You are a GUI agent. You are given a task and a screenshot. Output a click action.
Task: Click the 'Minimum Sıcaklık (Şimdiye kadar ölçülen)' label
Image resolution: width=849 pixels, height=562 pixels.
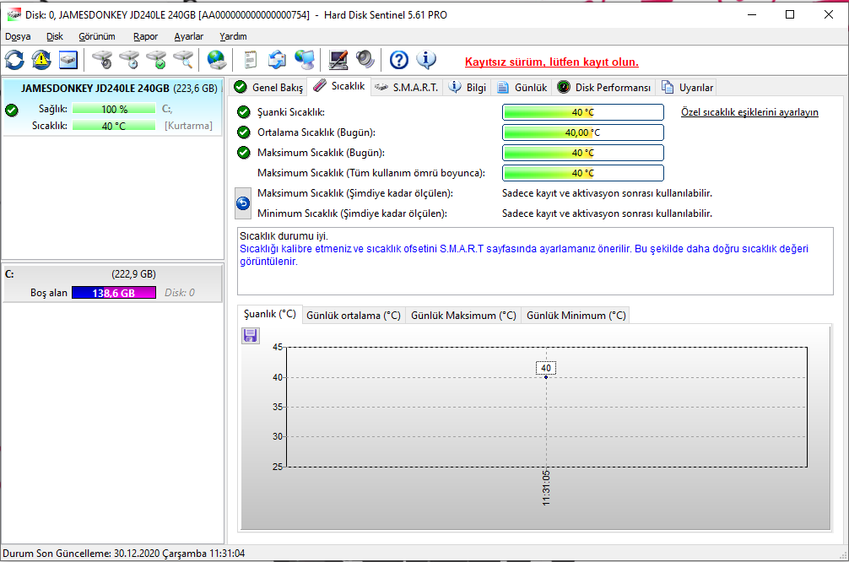pos(352,213)
